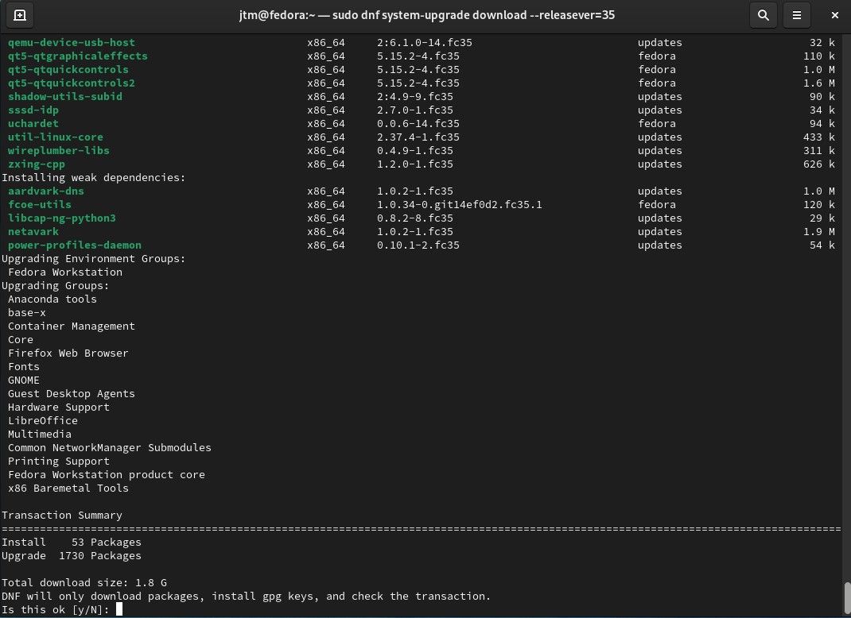Click the 'Installing weak dependencies:' heading
Viewport: 851px width, 618px height.
[x=93, y=178]
